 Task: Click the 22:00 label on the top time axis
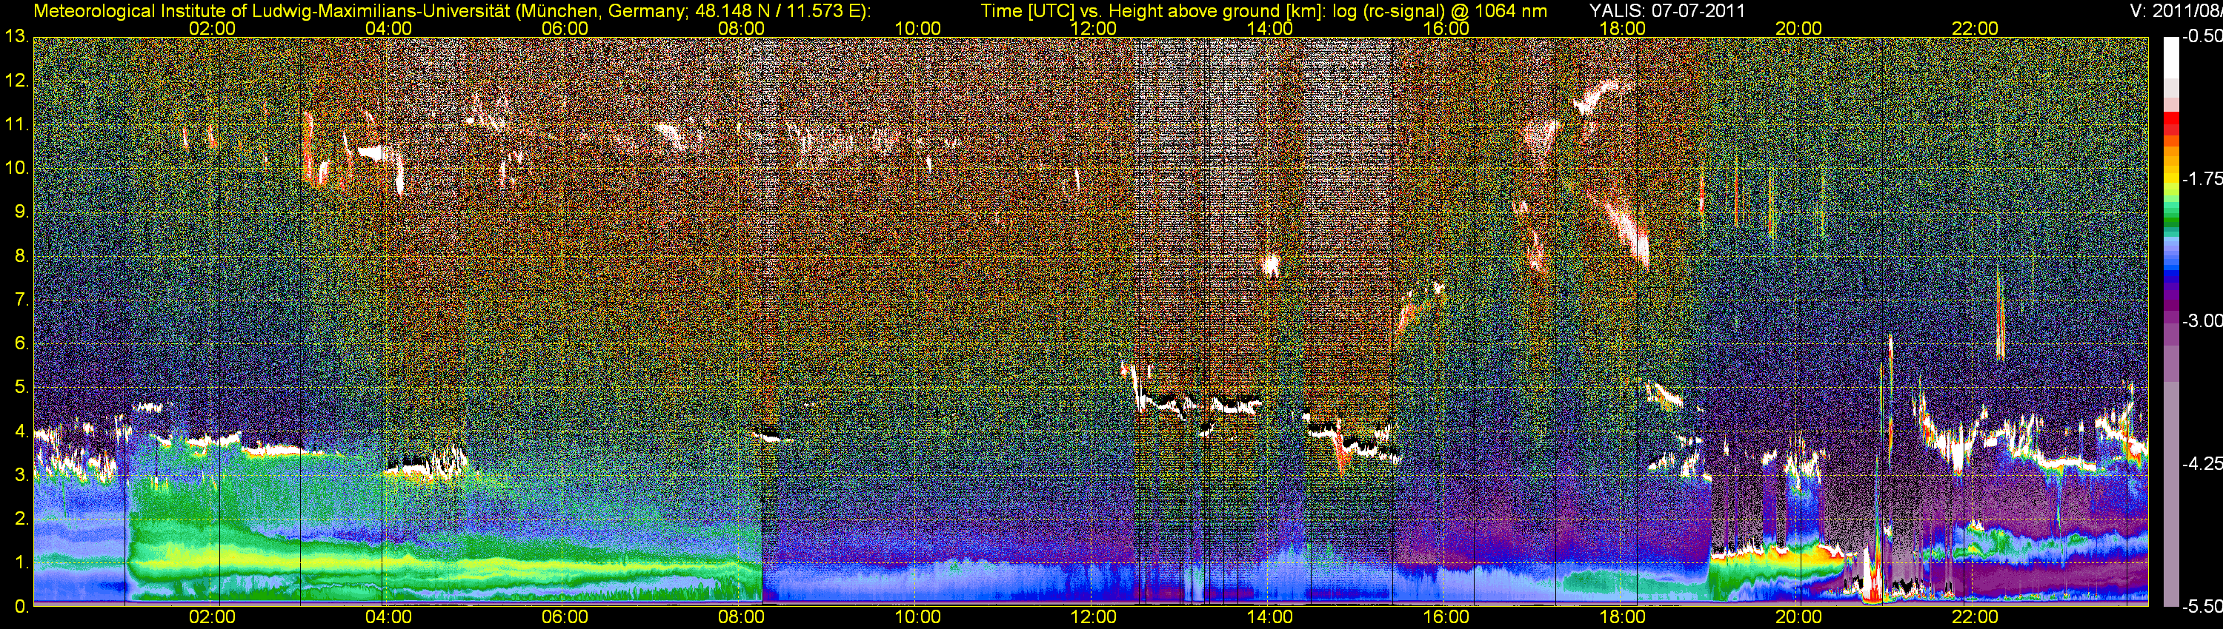(x=1975, y=28)
